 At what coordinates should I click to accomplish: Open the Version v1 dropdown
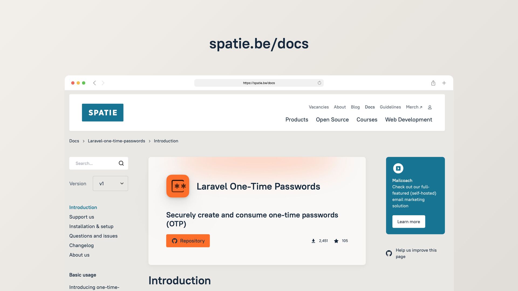(x=110, y=183)
